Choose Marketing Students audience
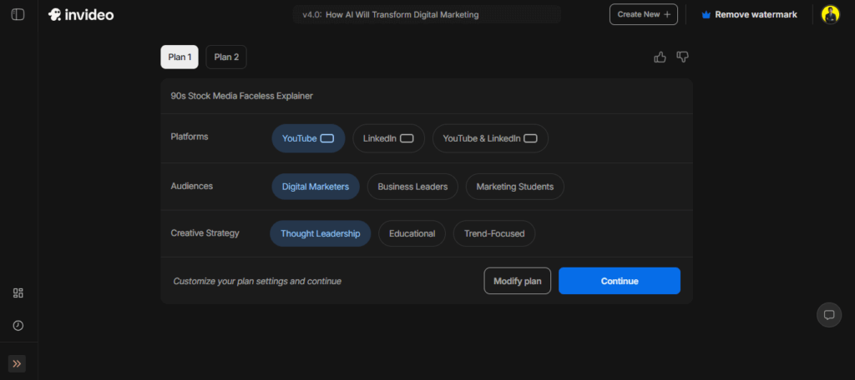Image resolution: width=855 pixels, height=380 pixels. 514,187
